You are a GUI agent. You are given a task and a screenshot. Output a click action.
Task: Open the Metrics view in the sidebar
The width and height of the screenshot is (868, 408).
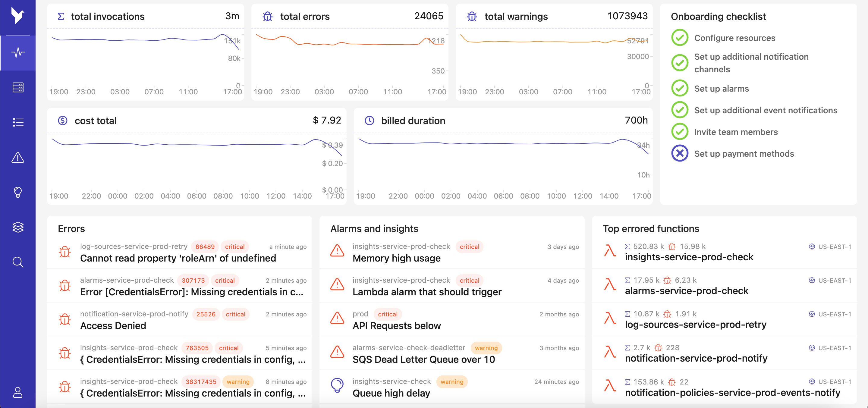click(17, 52)
